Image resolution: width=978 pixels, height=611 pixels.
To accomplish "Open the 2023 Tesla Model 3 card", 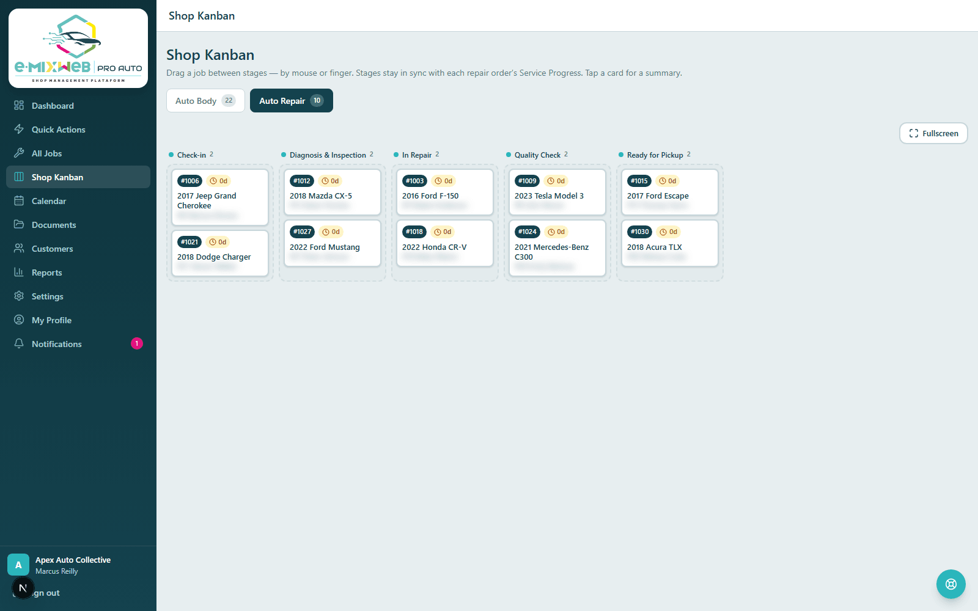I will tap(557, 192).
